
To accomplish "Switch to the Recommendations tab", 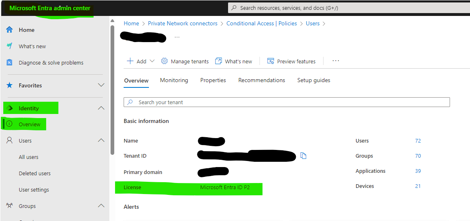I will [262, 80].
